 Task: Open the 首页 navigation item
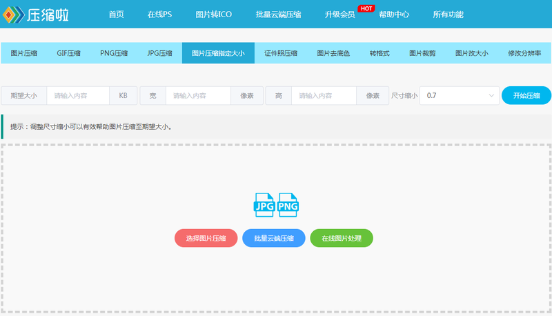coord(116,14)
